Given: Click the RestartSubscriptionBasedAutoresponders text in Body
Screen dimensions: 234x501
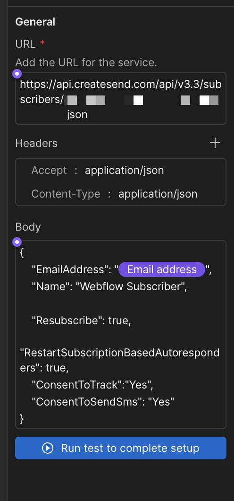Looking at the screenshot, I should 119,360.
